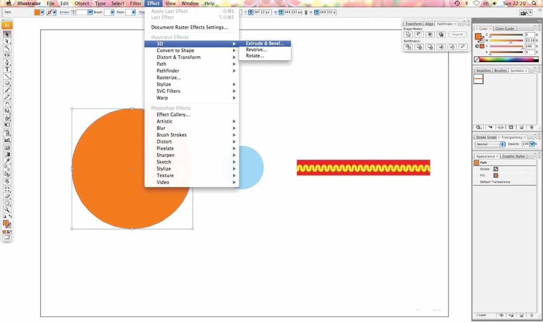
Task: Select the Paintbrush tool
Action: [x=7, y=90]
